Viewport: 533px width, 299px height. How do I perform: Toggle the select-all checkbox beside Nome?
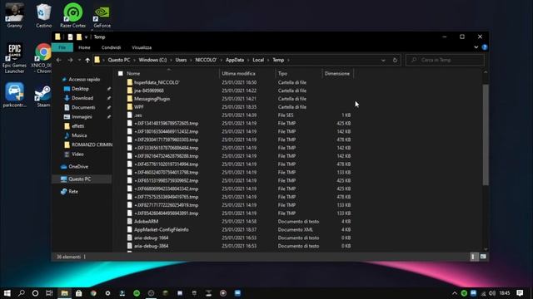click(x=120, y=73)
